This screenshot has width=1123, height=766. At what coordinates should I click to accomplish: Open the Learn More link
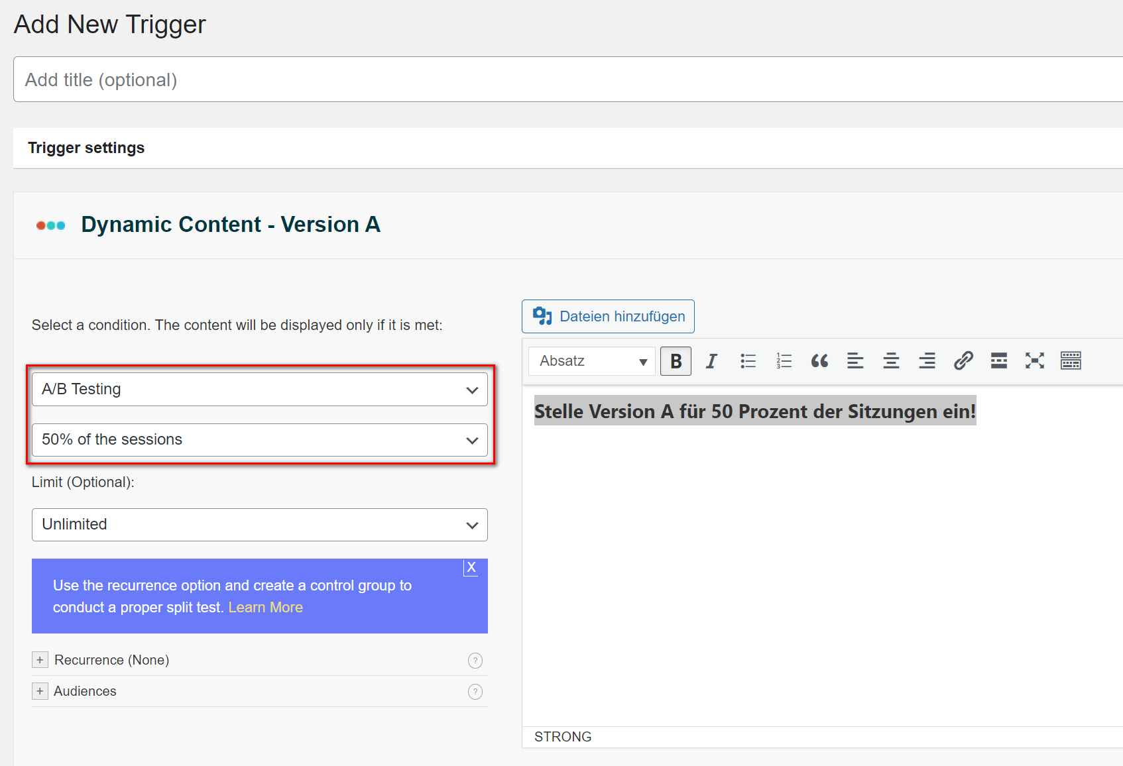265,608
